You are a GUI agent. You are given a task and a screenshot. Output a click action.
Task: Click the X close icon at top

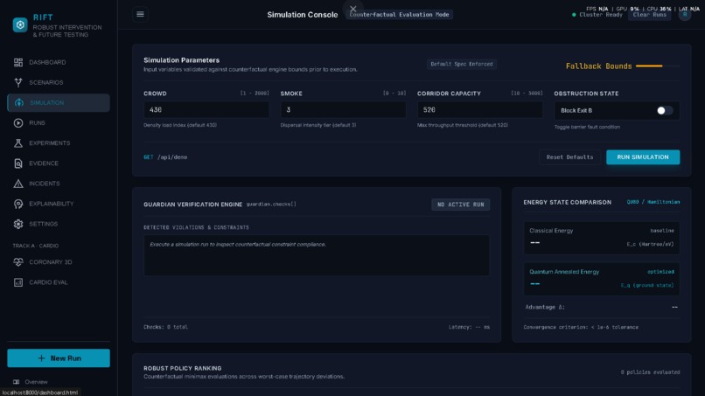pyautogui.click(x=353, y=9)
